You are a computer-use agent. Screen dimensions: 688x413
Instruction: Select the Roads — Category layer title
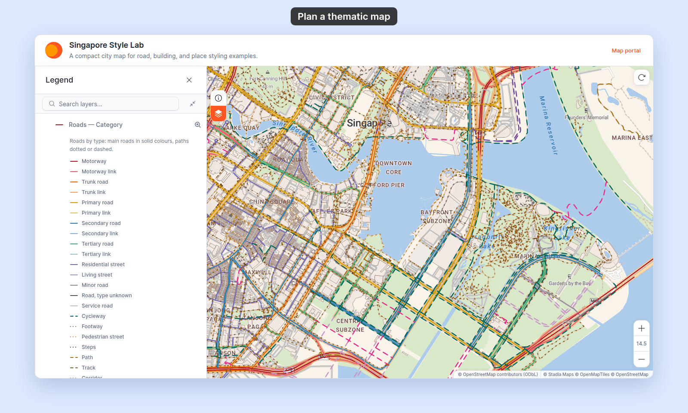[95, 125]
